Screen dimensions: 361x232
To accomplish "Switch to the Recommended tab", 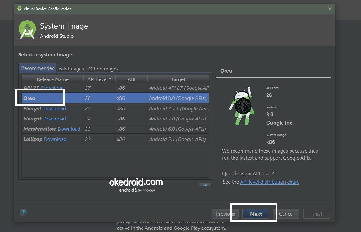I will [38, 68].
